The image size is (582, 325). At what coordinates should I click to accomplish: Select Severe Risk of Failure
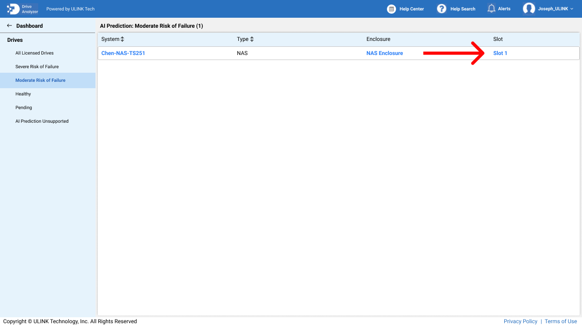point(37,67)
